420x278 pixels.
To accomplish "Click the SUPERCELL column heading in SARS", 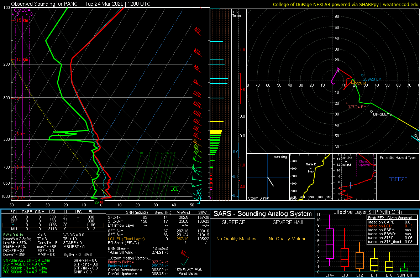I will [x=236, y=223].
